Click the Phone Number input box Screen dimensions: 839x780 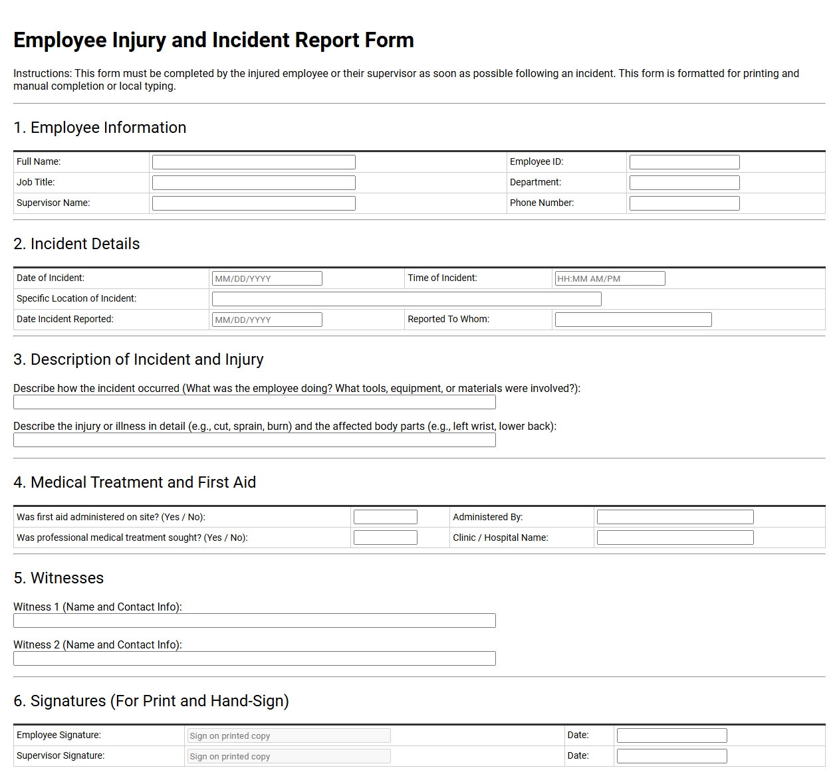click(x=684, y=203)
